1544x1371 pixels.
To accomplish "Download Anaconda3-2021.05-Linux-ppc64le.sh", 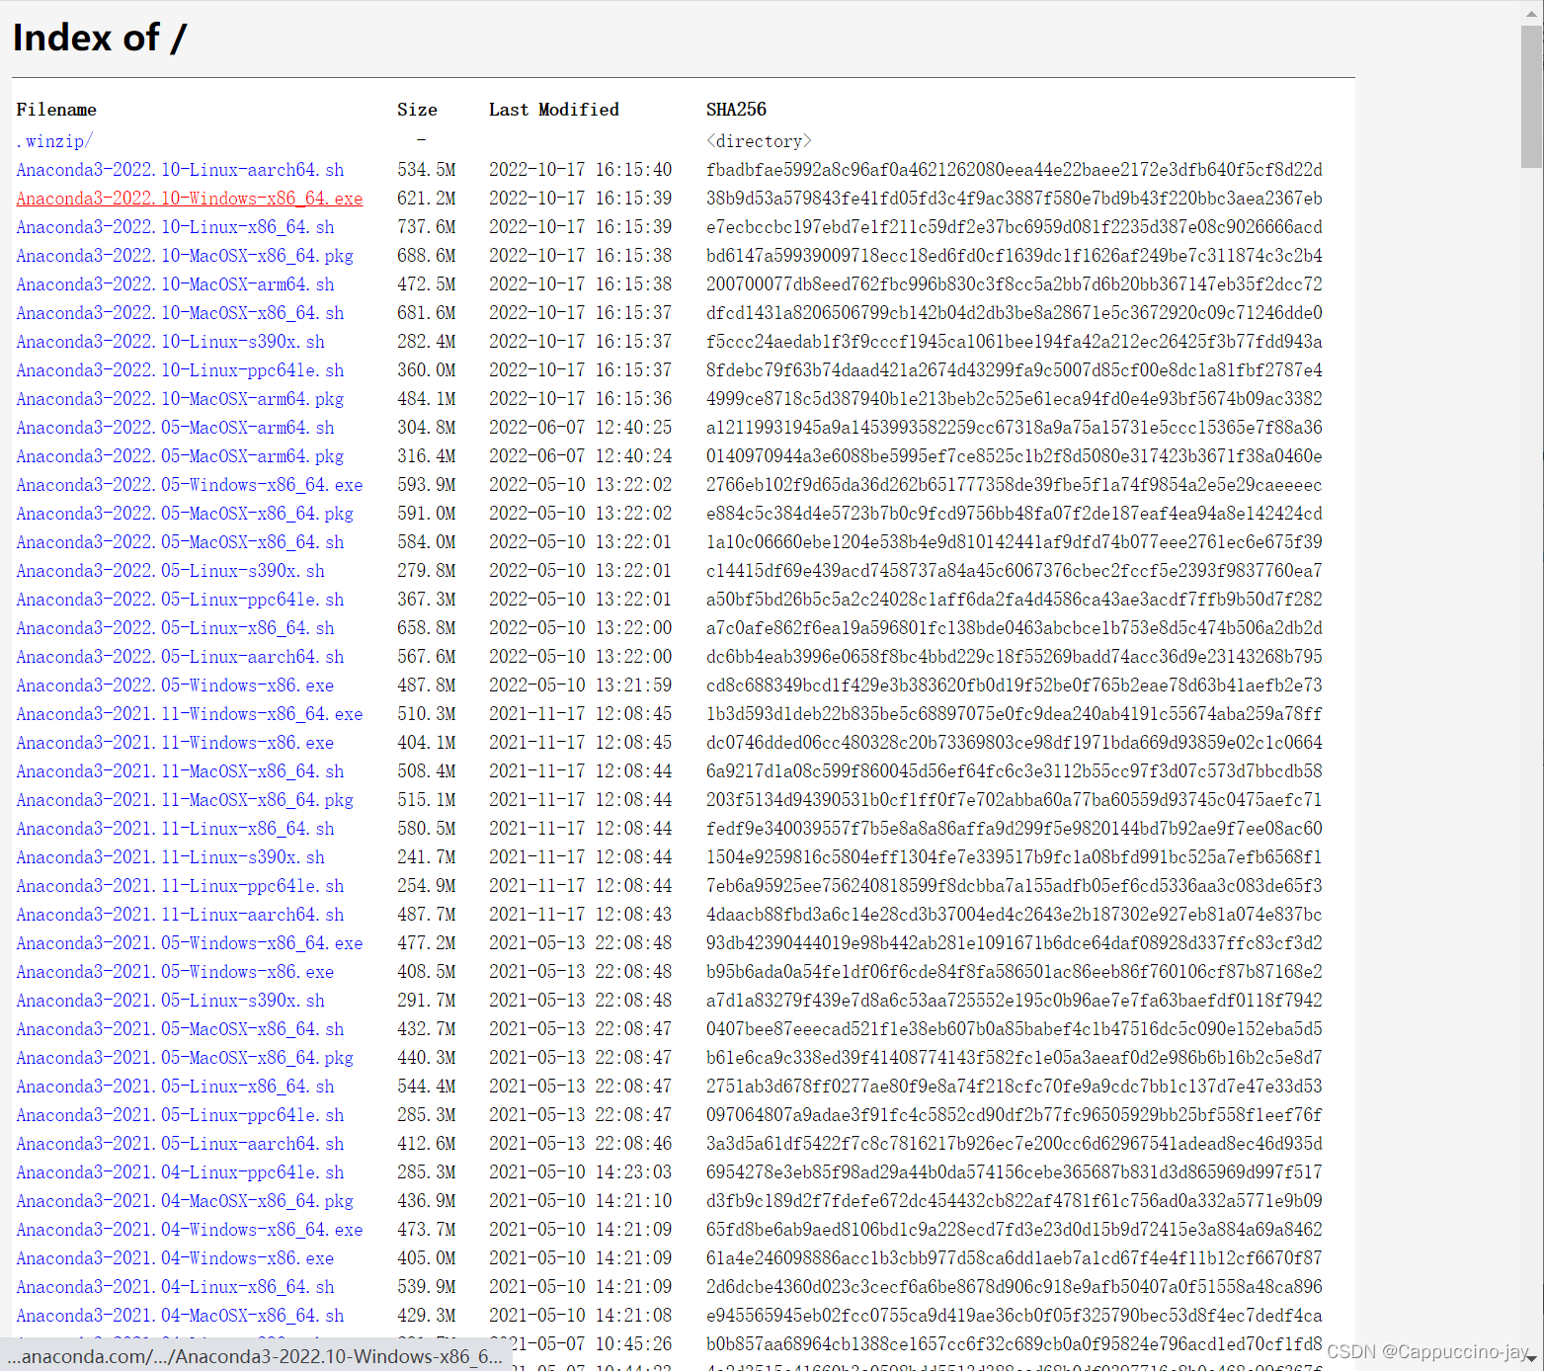I will point(180,1115).
